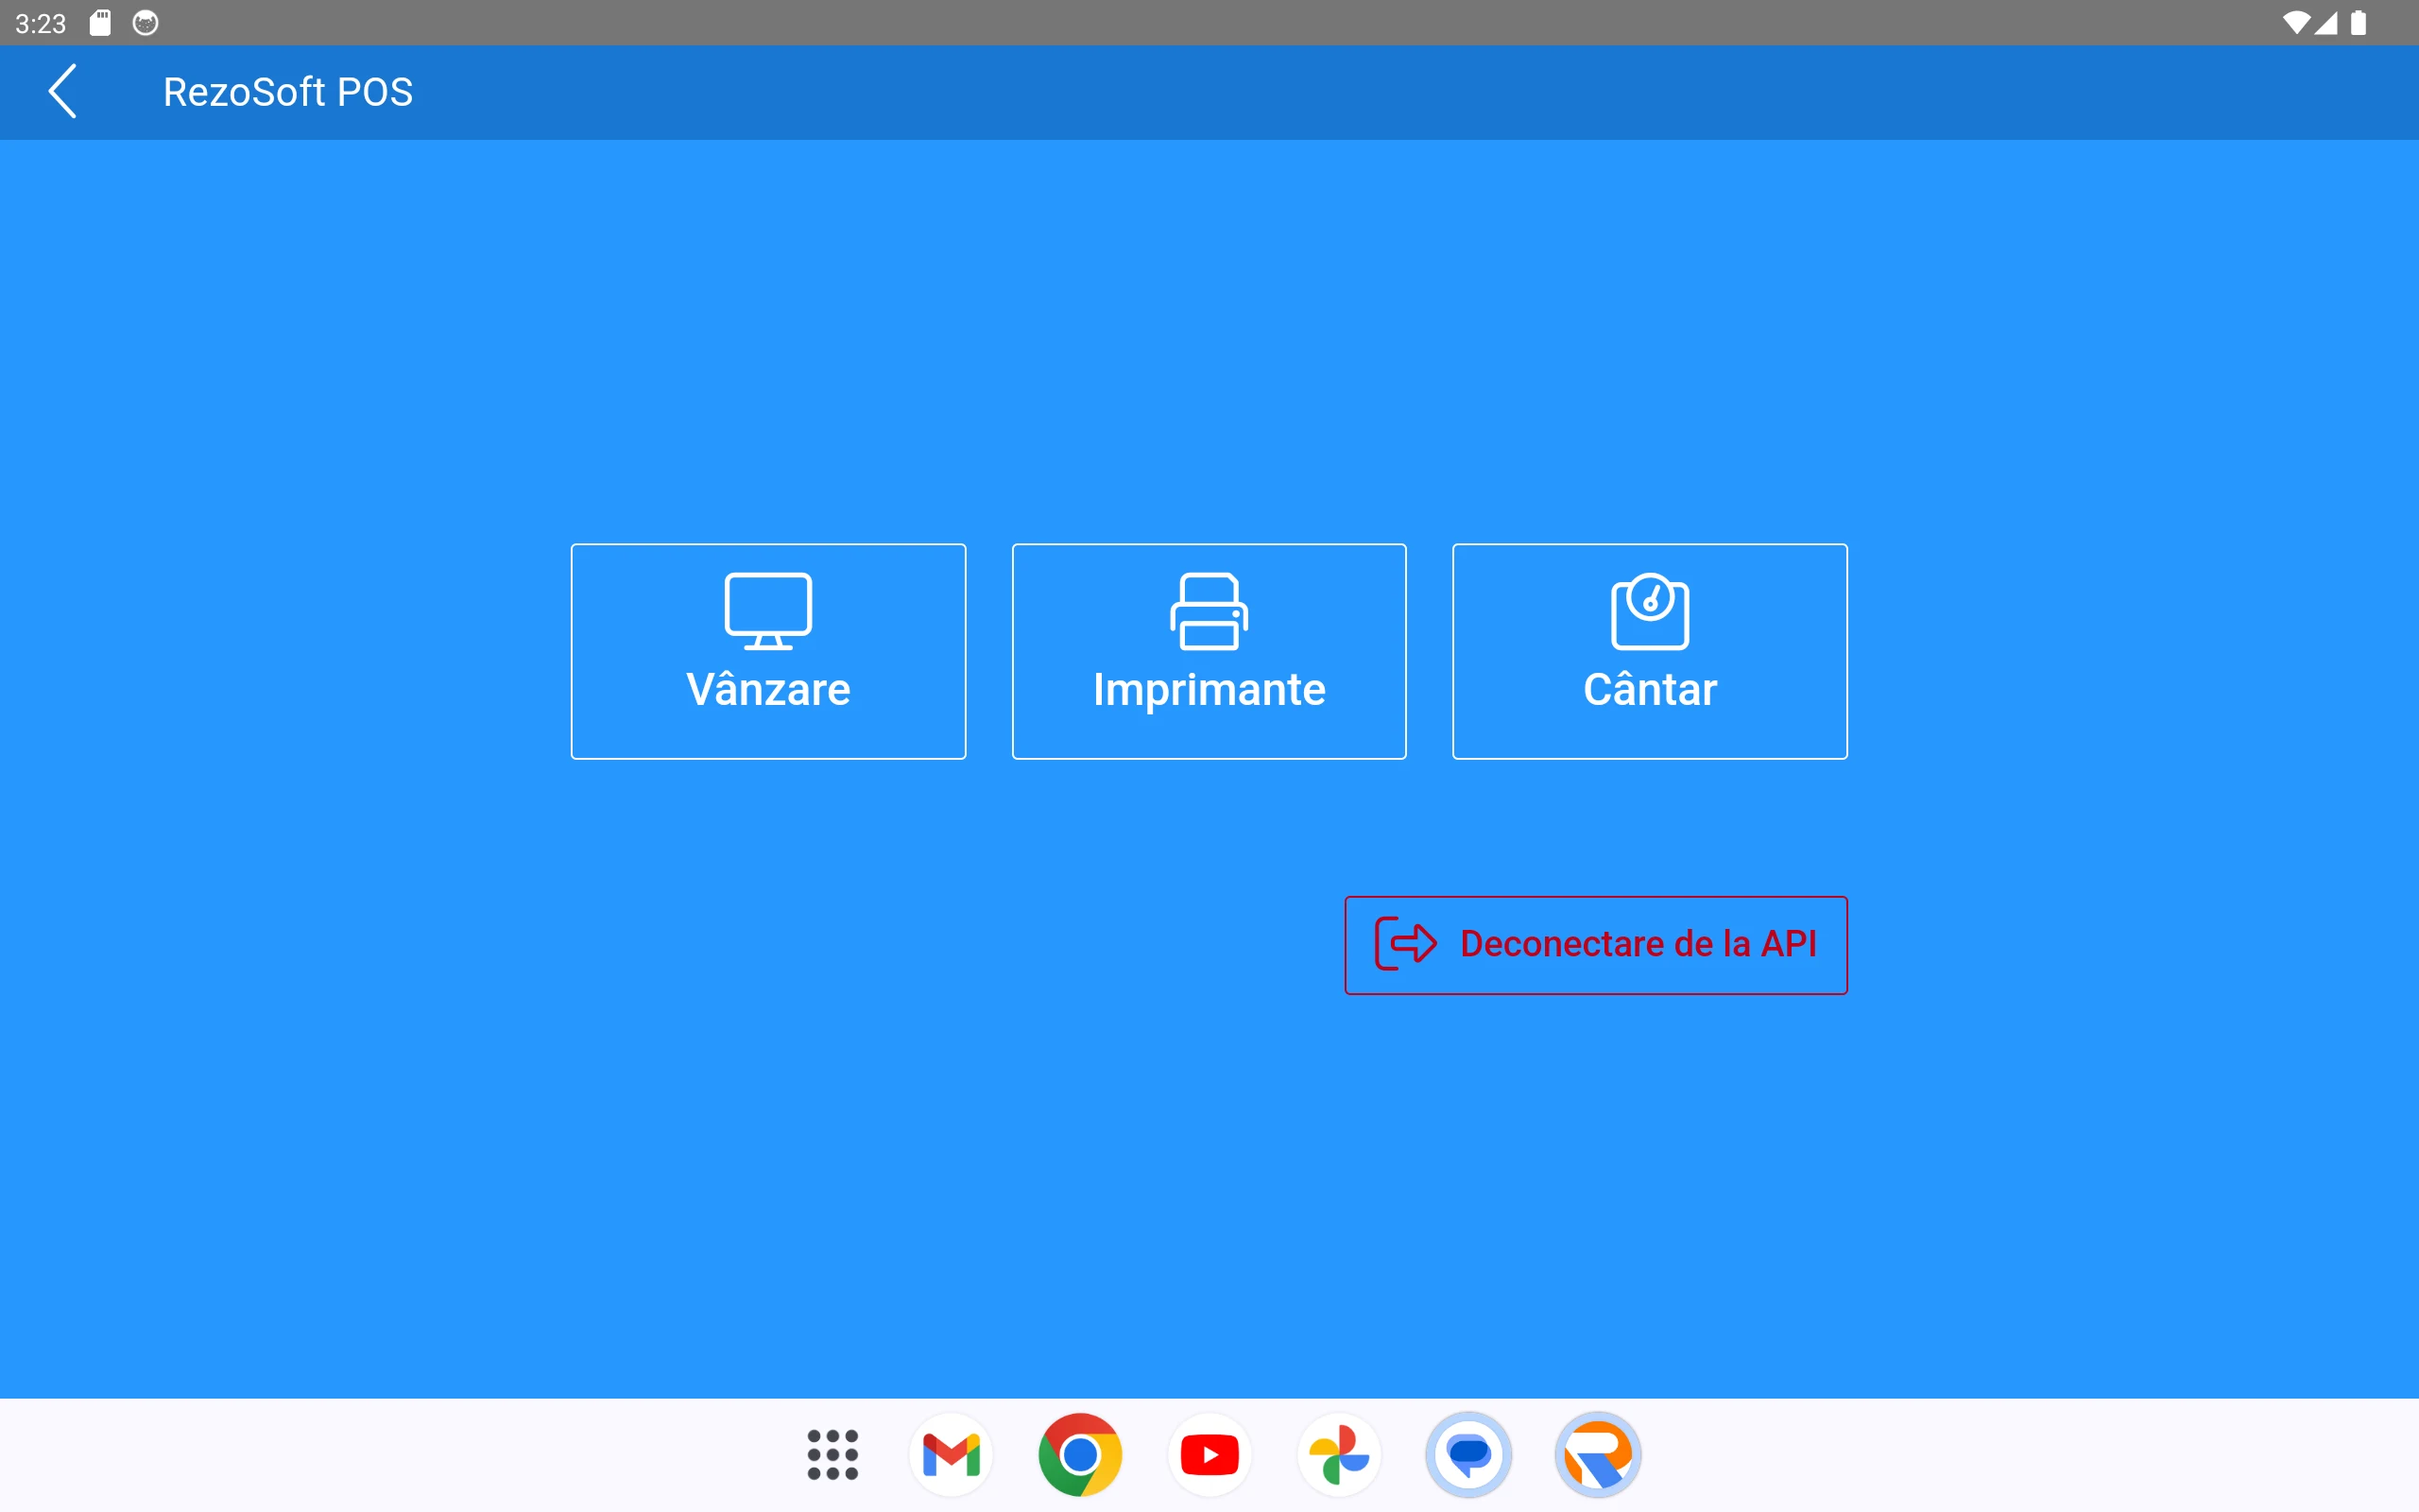
Task: Launch YouTube from the taskbar
Action: click(1209, 1454)
